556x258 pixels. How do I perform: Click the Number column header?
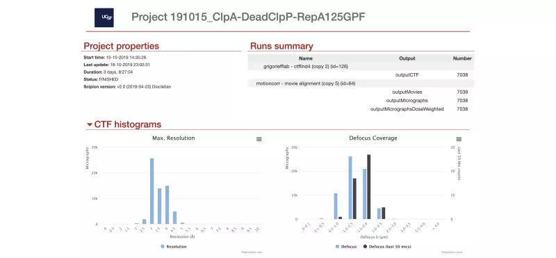pos(462,58)
